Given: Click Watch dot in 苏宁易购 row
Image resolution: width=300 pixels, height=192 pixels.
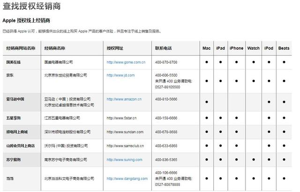Looking at the screenshot, I should coord(254,160).
